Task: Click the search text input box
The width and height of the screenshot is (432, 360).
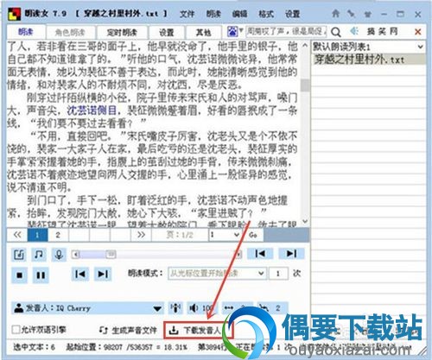Action: 287,31
